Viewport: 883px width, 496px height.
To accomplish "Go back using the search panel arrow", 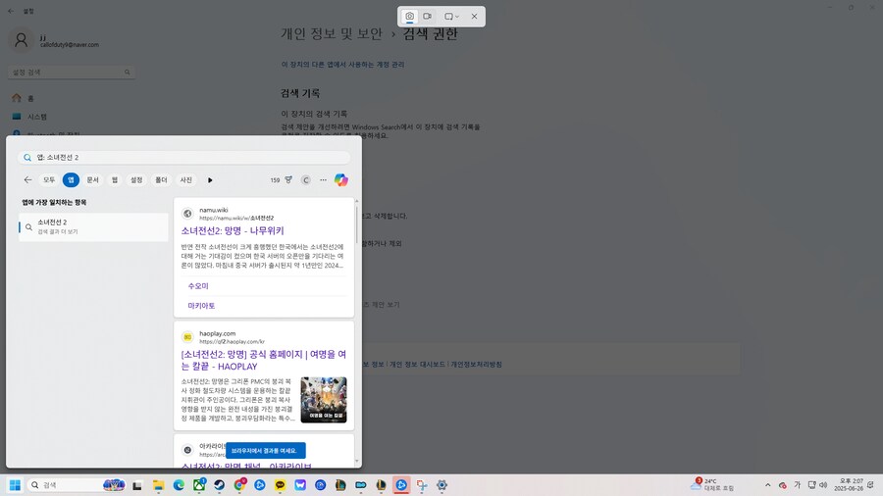I will coord(27,180).
